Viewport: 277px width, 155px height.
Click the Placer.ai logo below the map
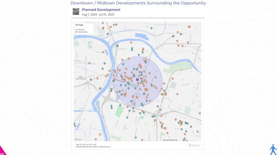[195, 145]
